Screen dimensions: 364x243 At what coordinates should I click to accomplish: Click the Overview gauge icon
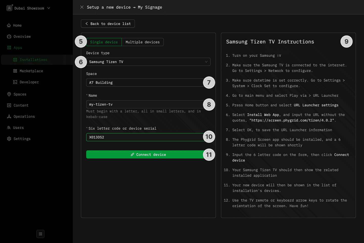pos(9,36)
